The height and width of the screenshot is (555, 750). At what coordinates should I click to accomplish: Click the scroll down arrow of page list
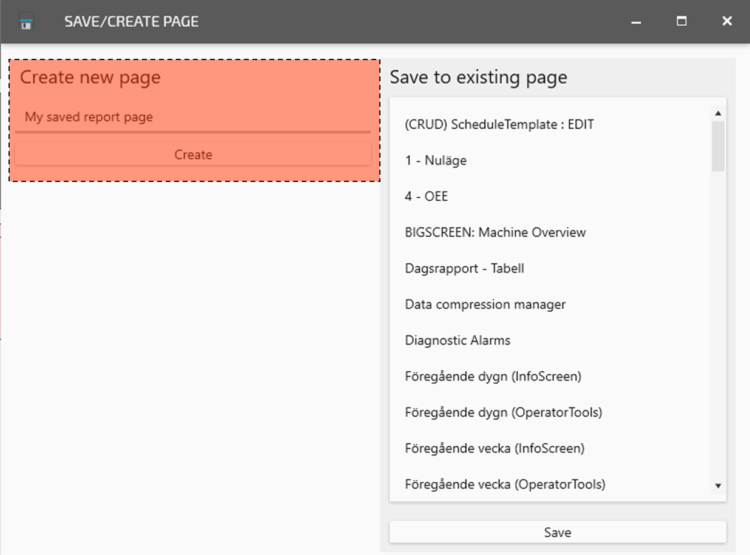718,485
